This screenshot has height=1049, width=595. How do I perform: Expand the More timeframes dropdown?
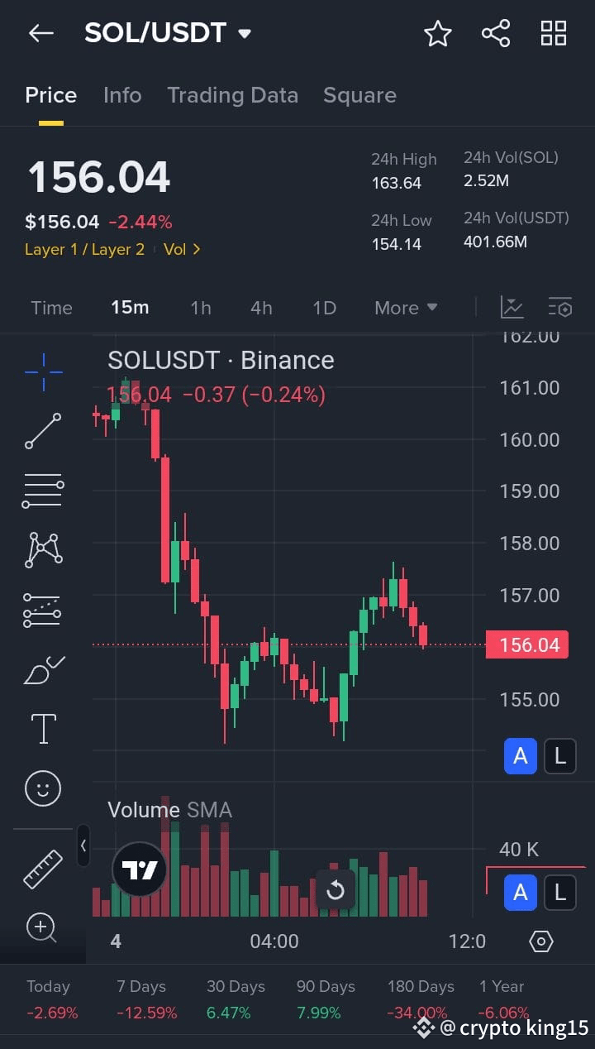(x=405, y=307)
